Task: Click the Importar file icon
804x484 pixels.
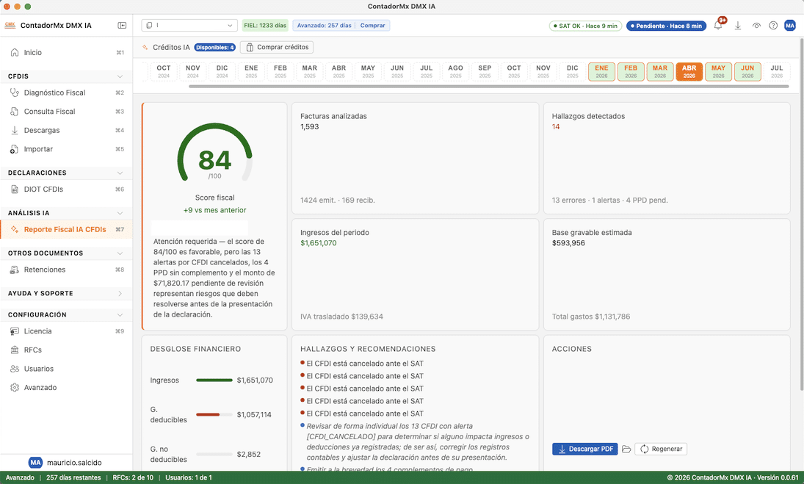Action: tap(15, 149)
